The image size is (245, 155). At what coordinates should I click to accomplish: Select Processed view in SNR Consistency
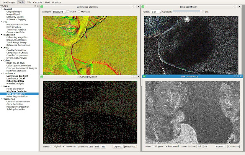(166, 146)
